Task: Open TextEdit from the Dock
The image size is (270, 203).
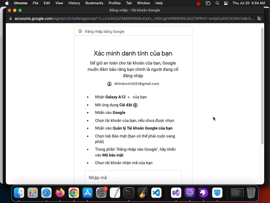Action: click(115, 193)
